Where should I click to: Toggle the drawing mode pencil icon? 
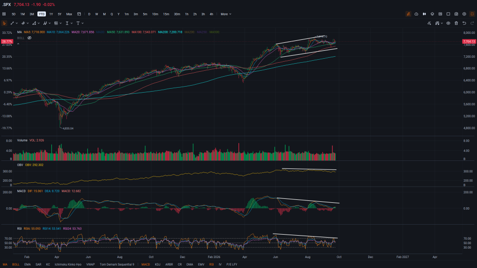tap(408, 14)
